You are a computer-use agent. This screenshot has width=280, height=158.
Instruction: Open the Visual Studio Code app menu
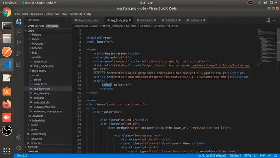38,3
